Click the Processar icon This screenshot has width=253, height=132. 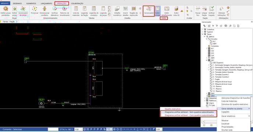(x=35, y=11)
